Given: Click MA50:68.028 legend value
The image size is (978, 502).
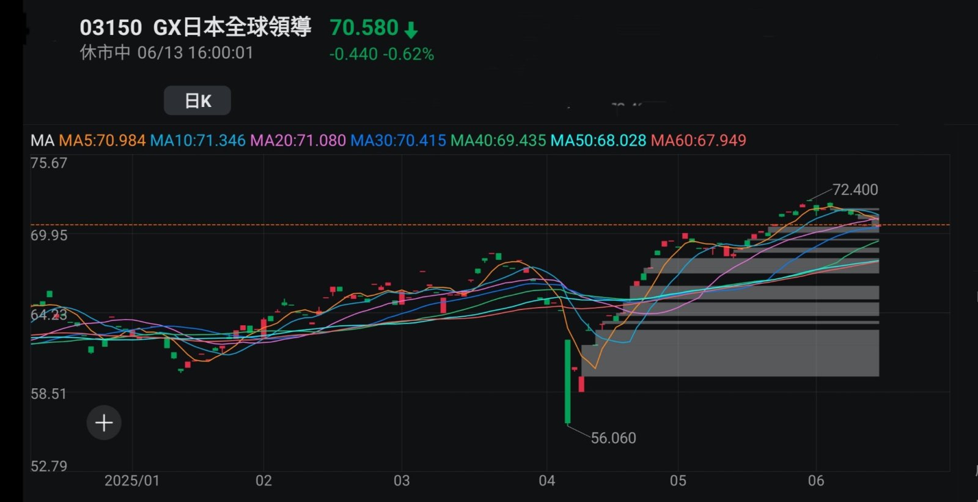Looking at the screenshot, I should click(598, 141).
